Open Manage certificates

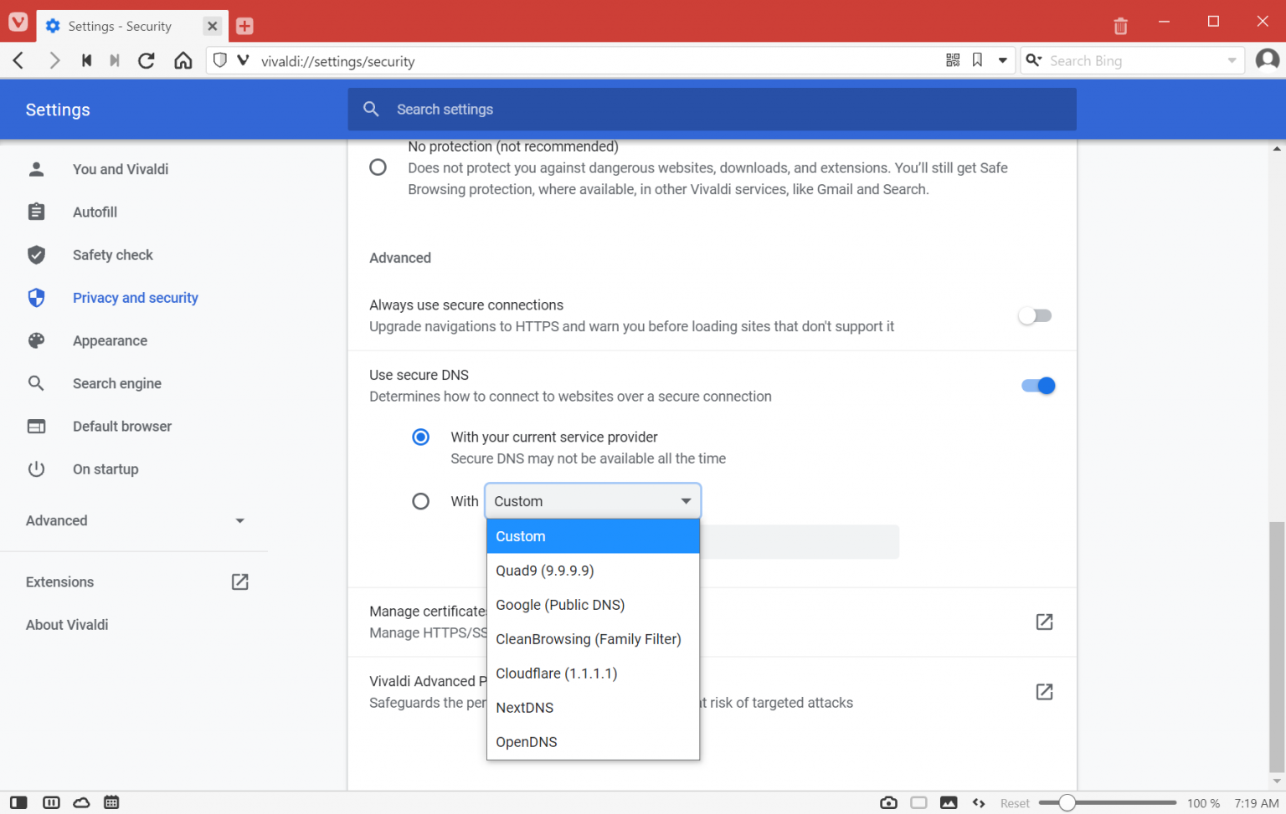pos(1043,622)
